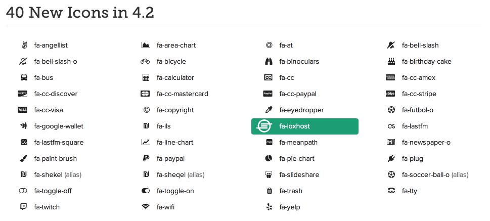Click the twitch logo icon

23,207
